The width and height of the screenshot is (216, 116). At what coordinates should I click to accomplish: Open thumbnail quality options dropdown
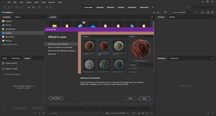point(158,12)
